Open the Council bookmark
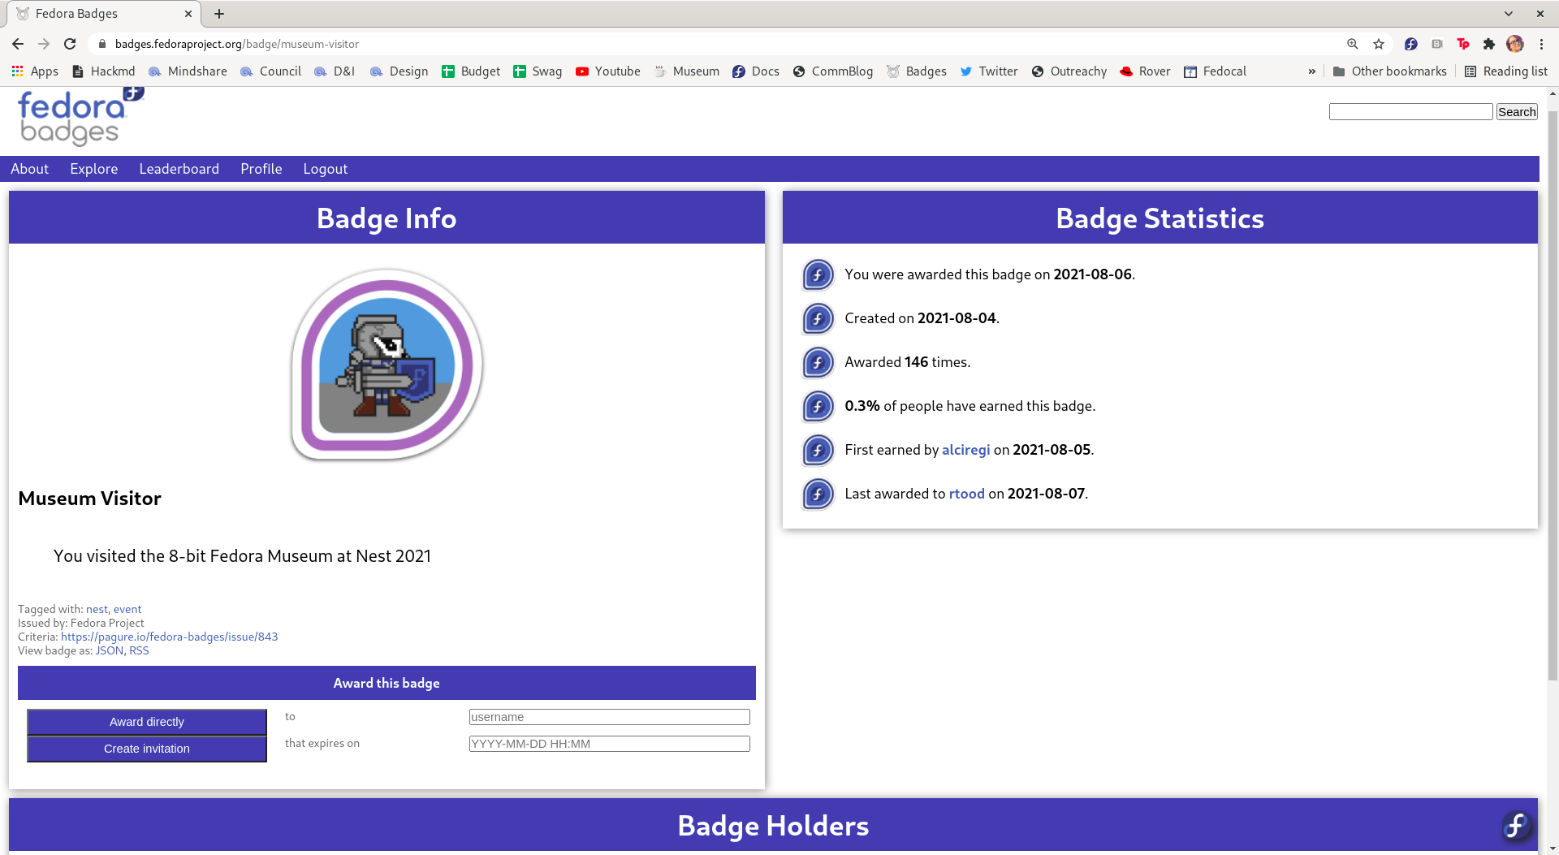Screen dimensions: 1559x855 [x=271, y=71]
